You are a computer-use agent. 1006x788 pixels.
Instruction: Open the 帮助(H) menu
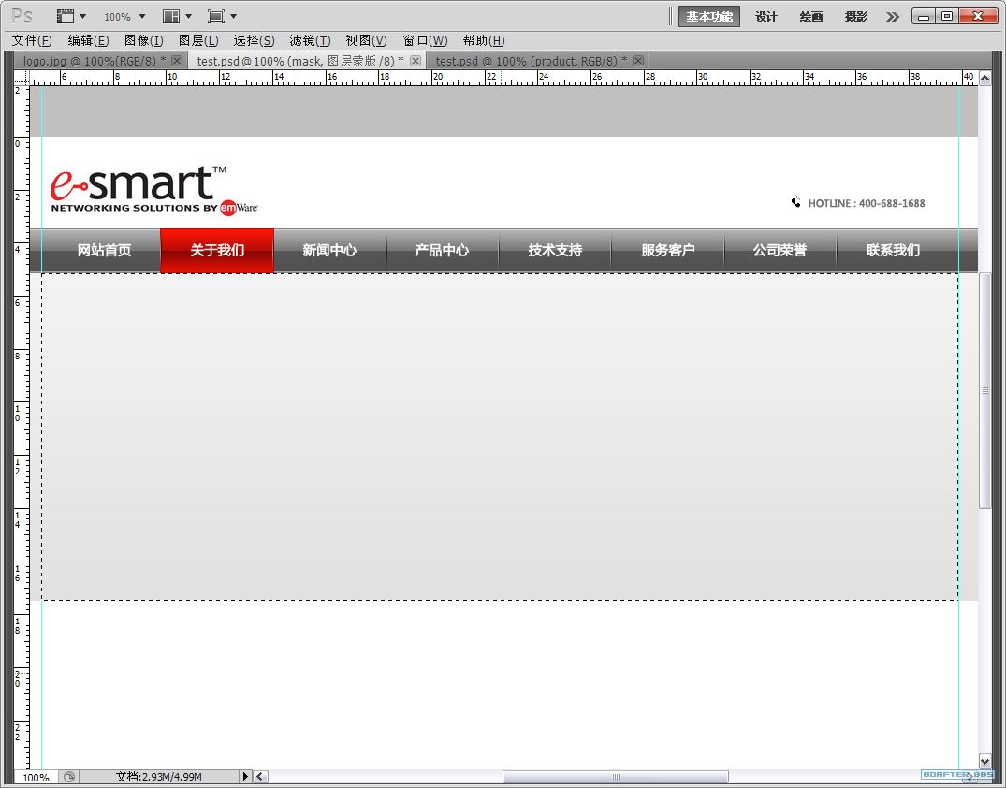pos(484,40)
